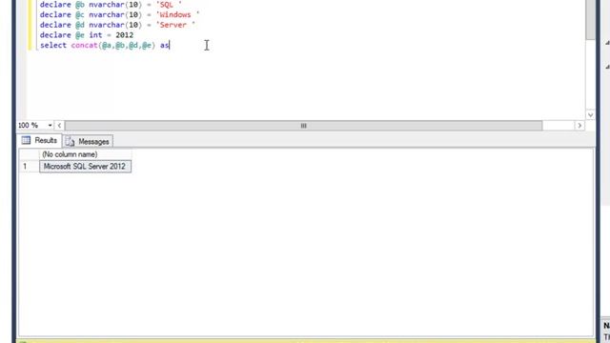Click the Results tab grid icon
The height and width of the screenshot is (343, 610).
pyautogui.click(x=26, y=140)
